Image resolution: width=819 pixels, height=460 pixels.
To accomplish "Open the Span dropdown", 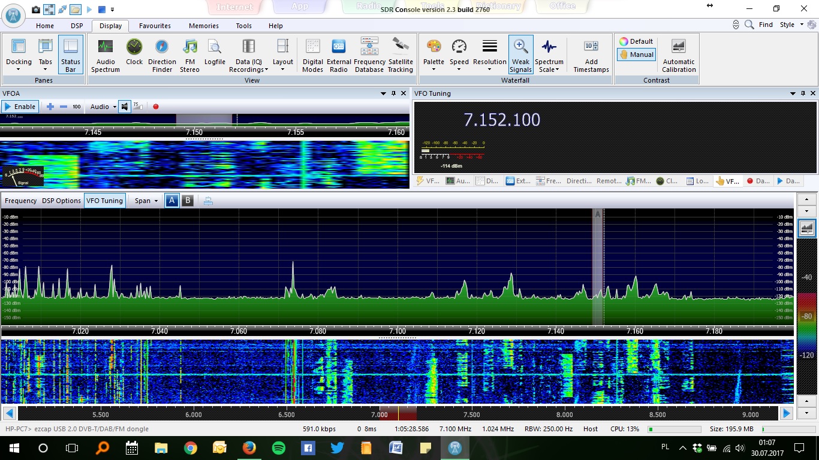I will click(x=146, y=201).
